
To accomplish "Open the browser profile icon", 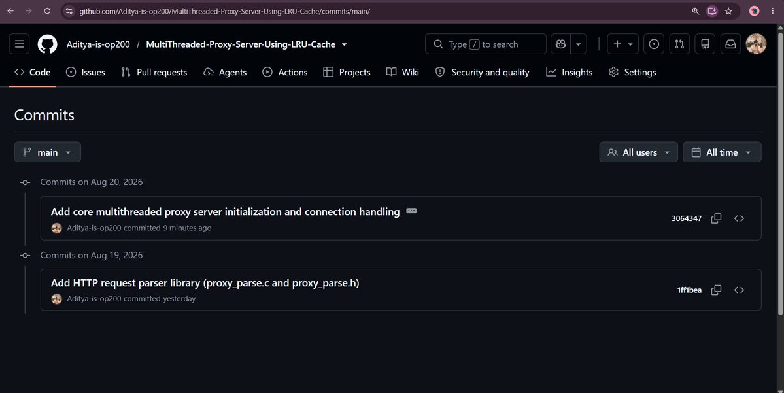I will [x=754, y=11].
